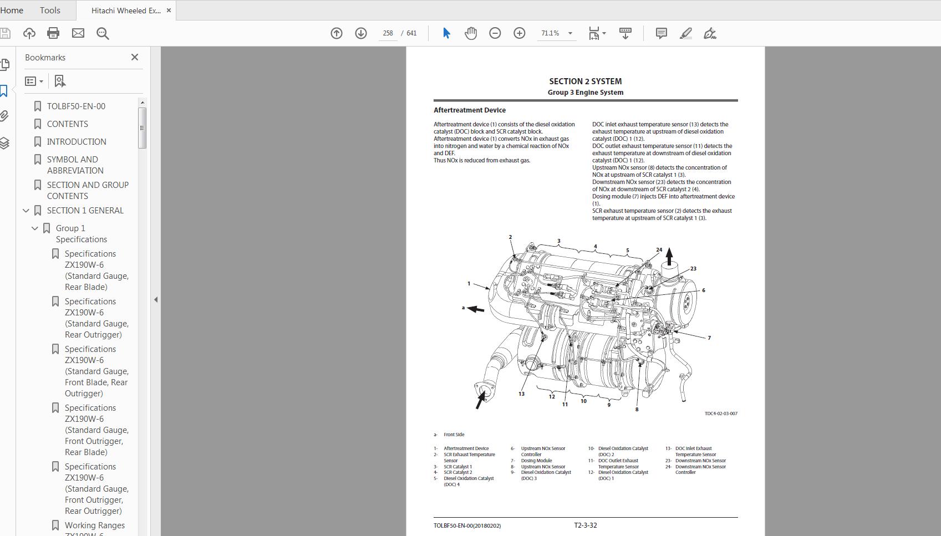Open the layers panel icon
Viewport: 941px width, 536px height.
pos(4,142)
